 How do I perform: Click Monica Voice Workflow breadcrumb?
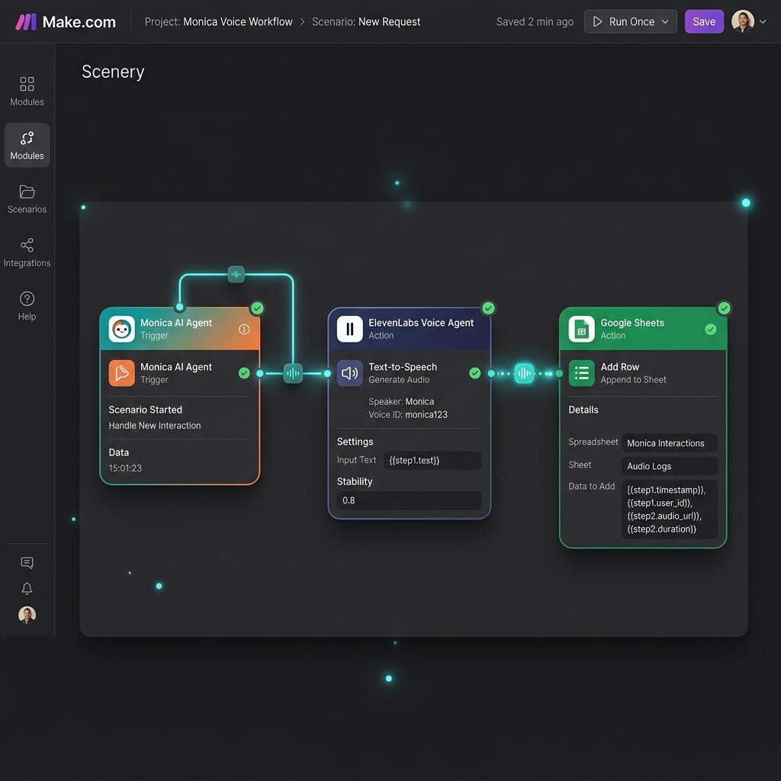click(x=238, y=22)
